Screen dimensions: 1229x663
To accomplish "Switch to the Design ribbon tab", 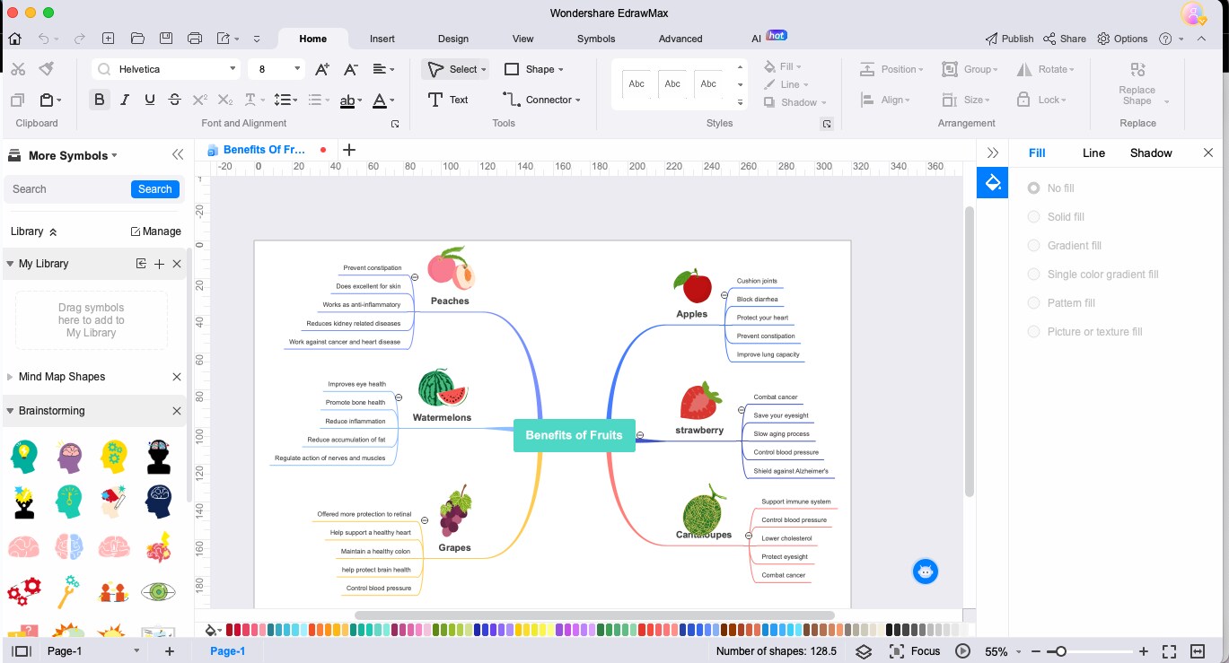I will pyautogui.click(x=453, y=39).
